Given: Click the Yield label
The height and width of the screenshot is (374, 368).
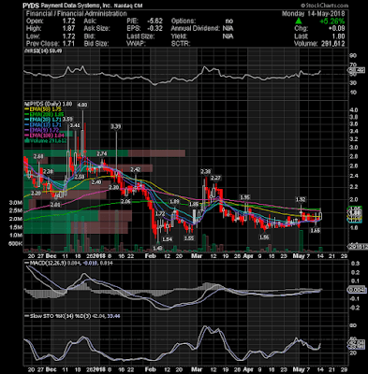Looking at the screenshot, I should click(179, 36).
